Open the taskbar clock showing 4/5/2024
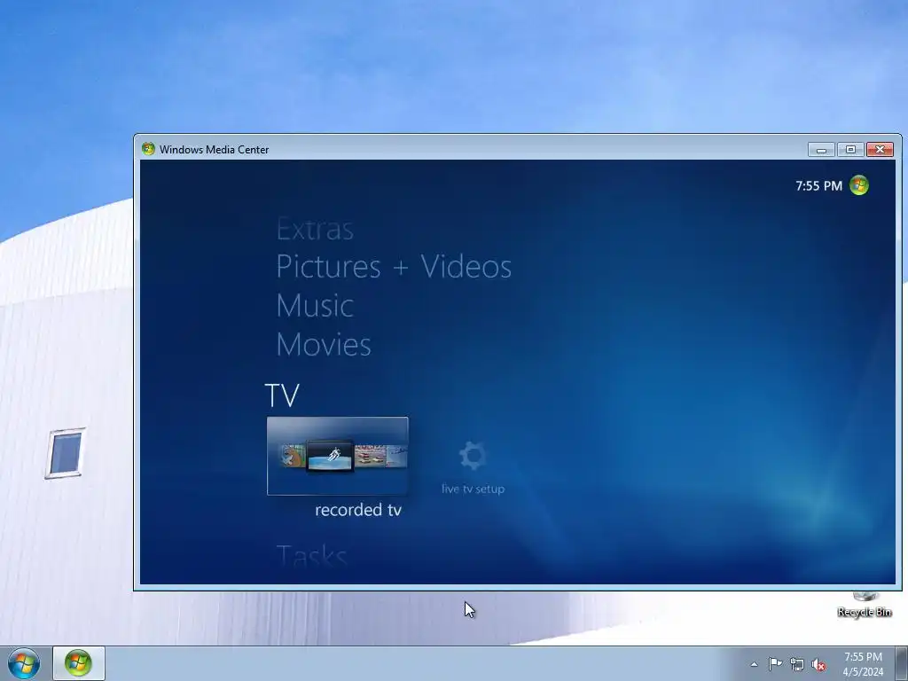 click(x=863, y=664)
